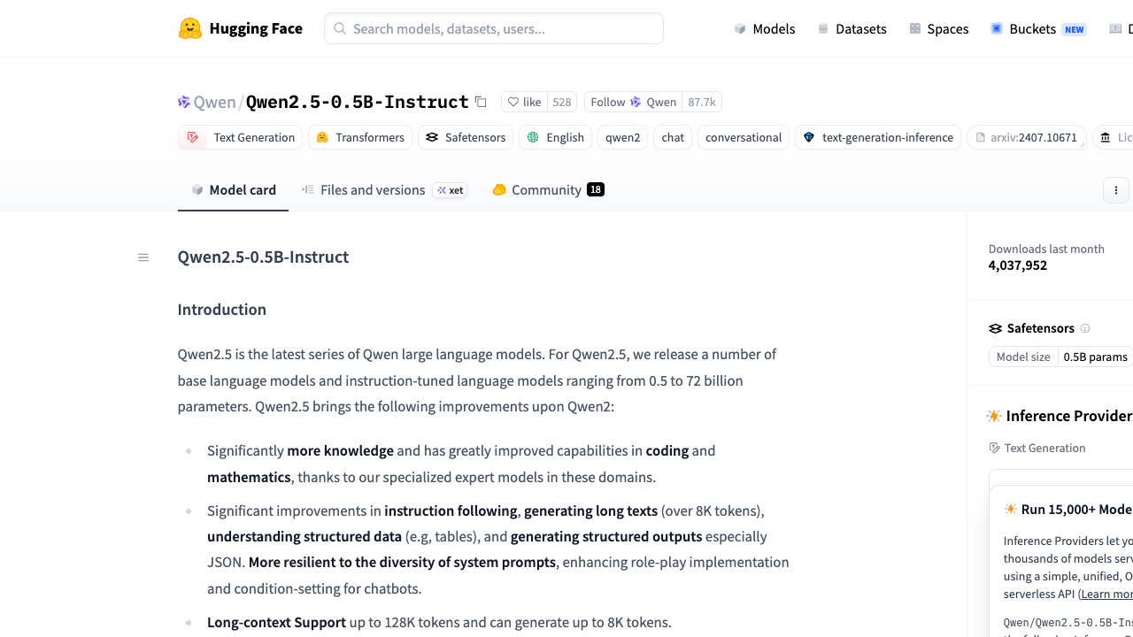Follow the Qwen organization
This screenshot has height=637, width=1133.
[634, 102]
